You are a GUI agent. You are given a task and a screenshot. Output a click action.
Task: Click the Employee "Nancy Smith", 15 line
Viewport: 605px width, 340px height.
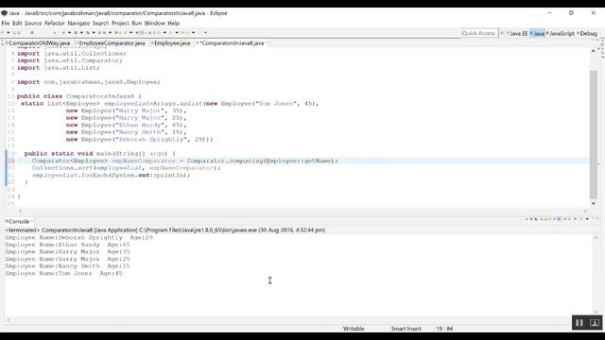pyautogui.click(x=126, y=132)
